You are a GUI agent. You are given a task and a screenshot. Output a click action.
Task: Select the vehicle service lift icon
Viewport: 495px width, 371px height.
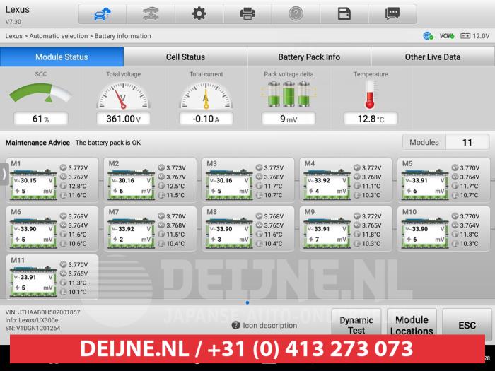(151, 14)
